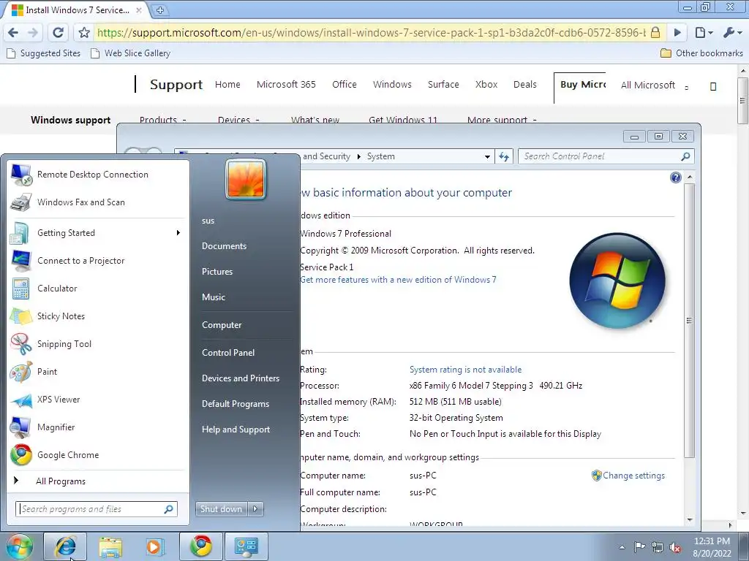Click the Chrome address bar URL
The image size is (749, 561).
pyautogui.click(x=371, y=32)
